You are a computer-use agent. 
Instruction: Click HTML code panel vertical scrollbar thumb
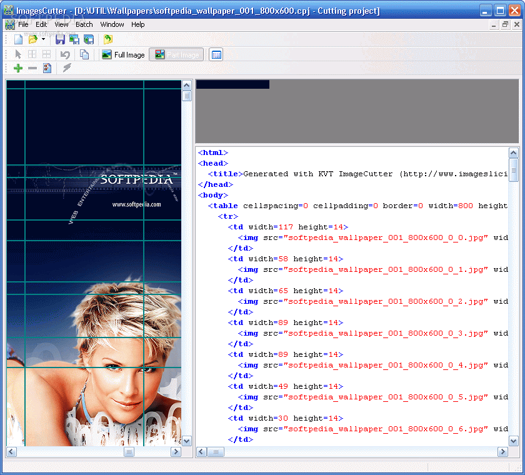point(514,171)
